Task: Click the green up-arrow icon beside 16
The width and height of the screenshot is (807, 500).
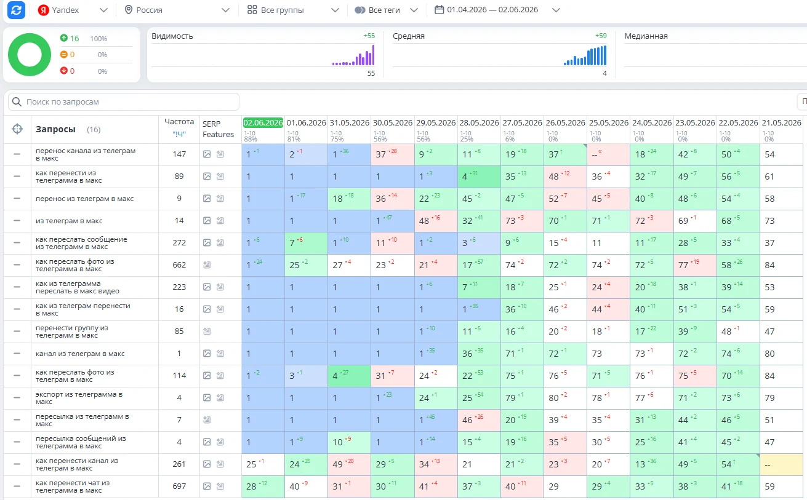Action: pyautogui.click(x=63, y=38)
